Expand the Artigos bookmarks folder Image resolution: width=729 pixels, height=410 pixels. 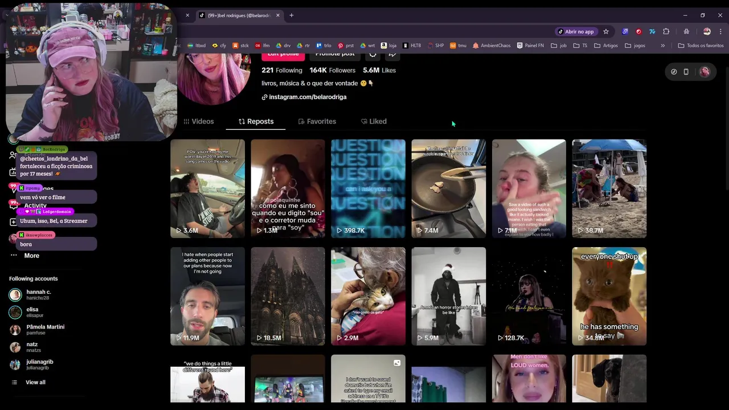tap(606, 46)
